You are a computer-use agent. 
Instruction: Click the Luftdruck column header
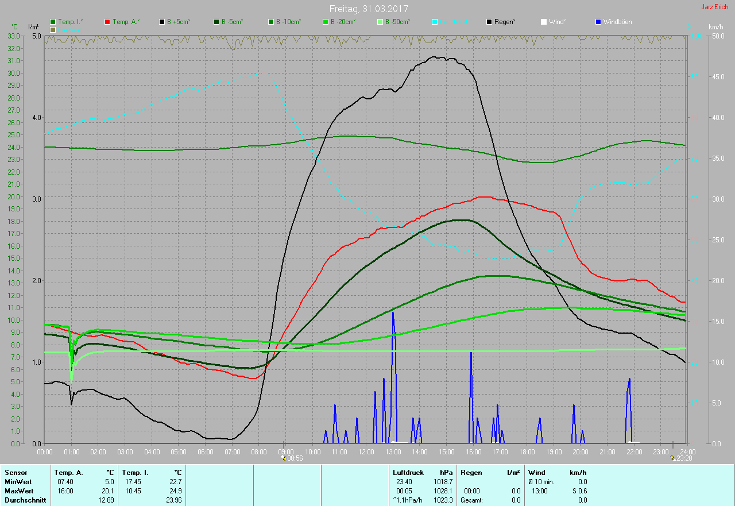[x=408, y=473]
